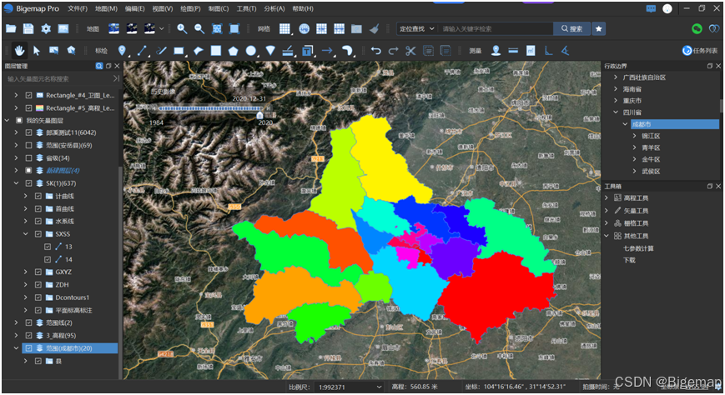
Task: Open the 编辑(E) menu
Action: [x=134, y=9]
